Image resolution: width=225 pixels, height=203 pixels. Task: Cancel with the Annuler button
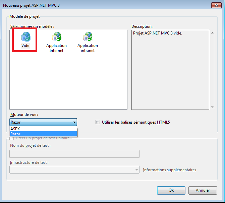[x=203, y=190]
